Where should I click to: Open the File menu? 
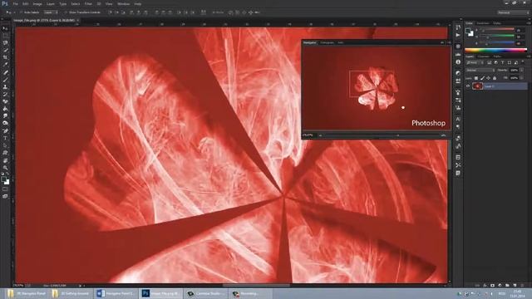(x=15, y=3)
